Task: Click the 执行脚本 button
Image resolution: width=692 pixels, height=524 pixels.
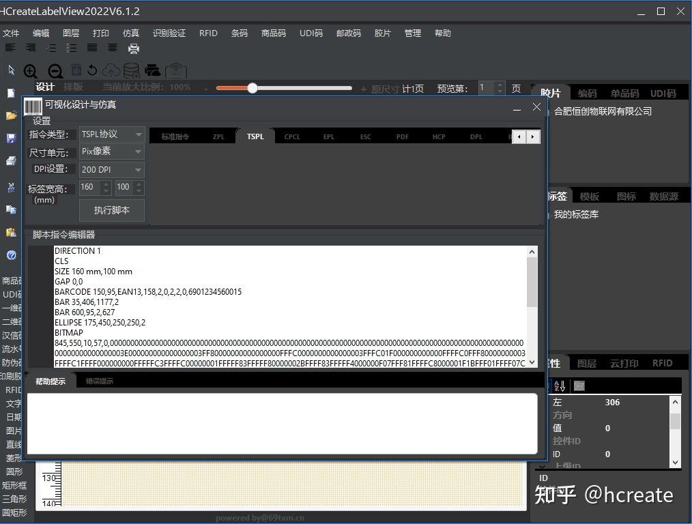Action: (x=112, y=210)
